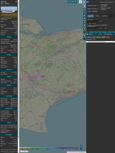115x153 pixels.
Task: Click the AIS legend label
Action: [94, 39]
